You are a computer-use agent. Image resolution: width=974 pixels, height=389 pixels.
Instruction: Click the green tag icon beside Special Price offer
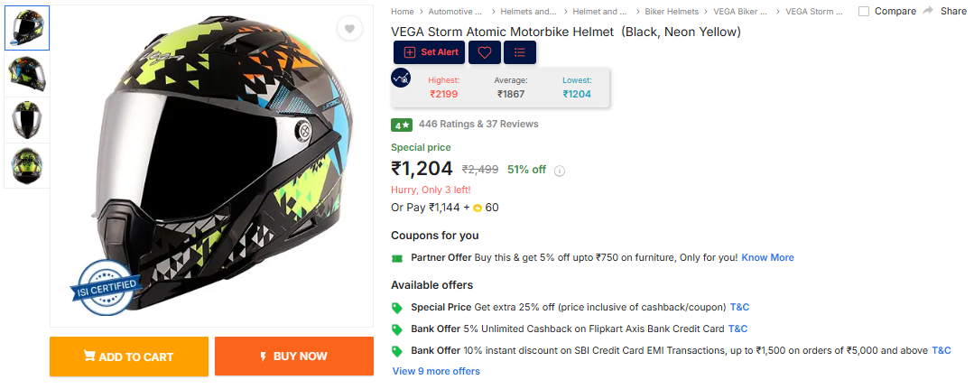pyautogui.click(x=397, y=307)
